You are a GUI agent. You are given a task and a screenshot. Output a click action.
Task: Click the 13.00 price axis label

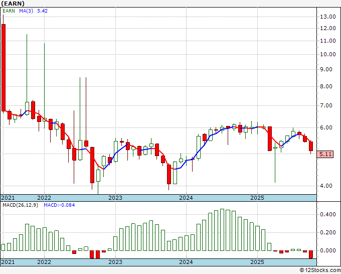[328, 17]
